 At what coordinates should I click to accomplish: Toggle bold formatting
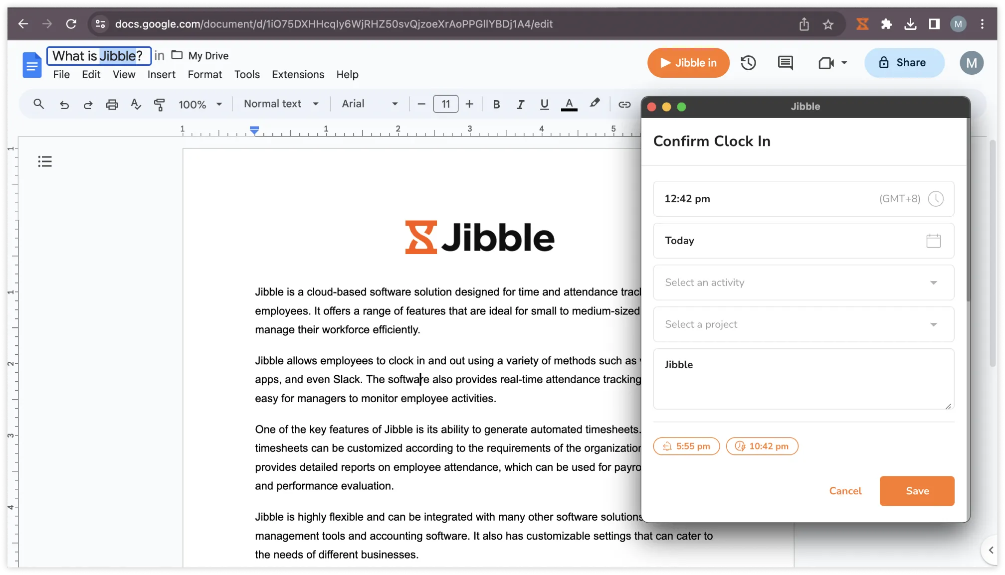[x=496, y=104]
